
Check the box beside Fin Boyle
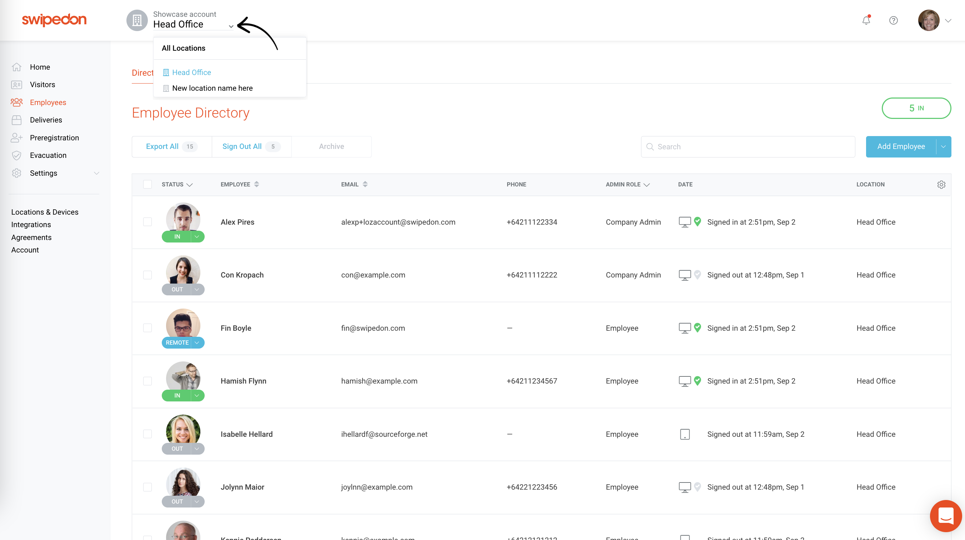pos(147,328)
